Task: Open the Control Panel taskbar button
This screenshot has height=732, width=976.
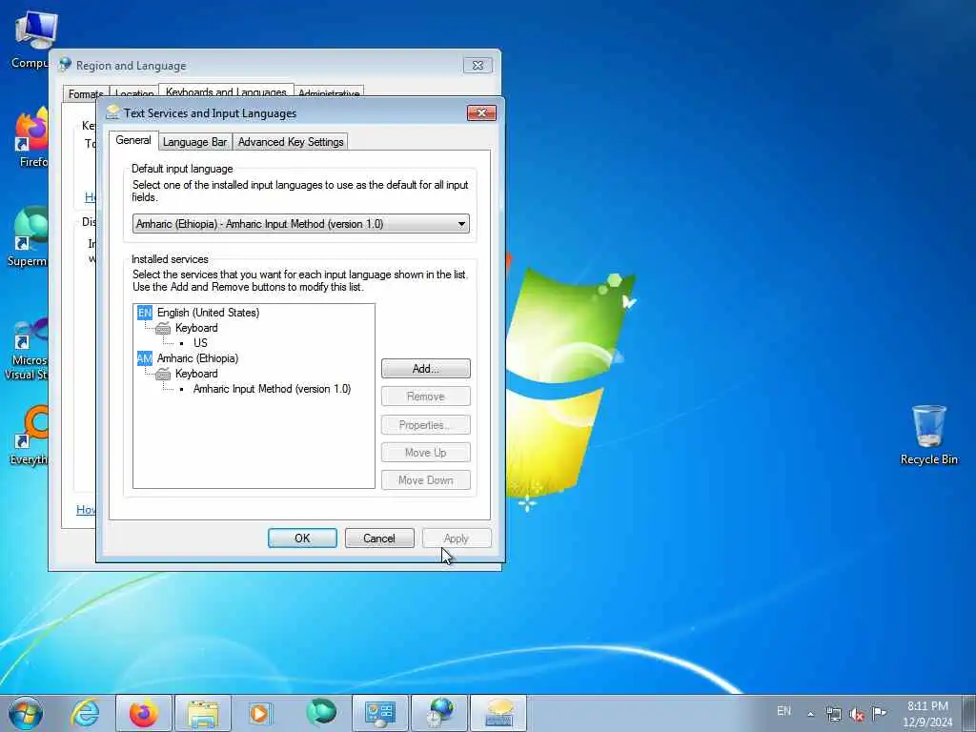Action: click(379, 713)
